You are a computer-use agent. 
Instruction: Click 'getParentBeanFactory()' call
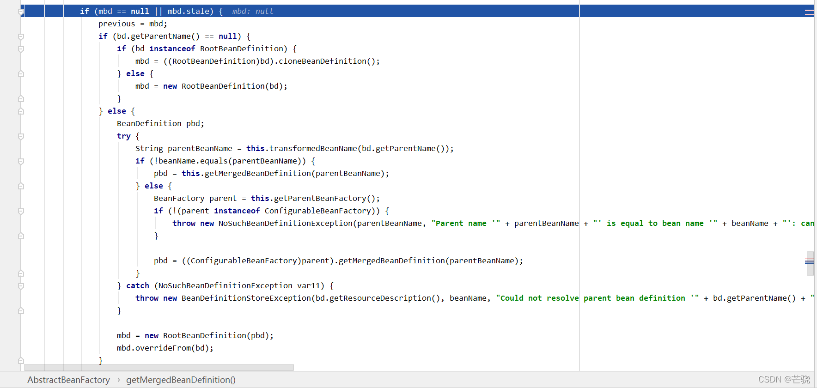click(x=324, y=198)
